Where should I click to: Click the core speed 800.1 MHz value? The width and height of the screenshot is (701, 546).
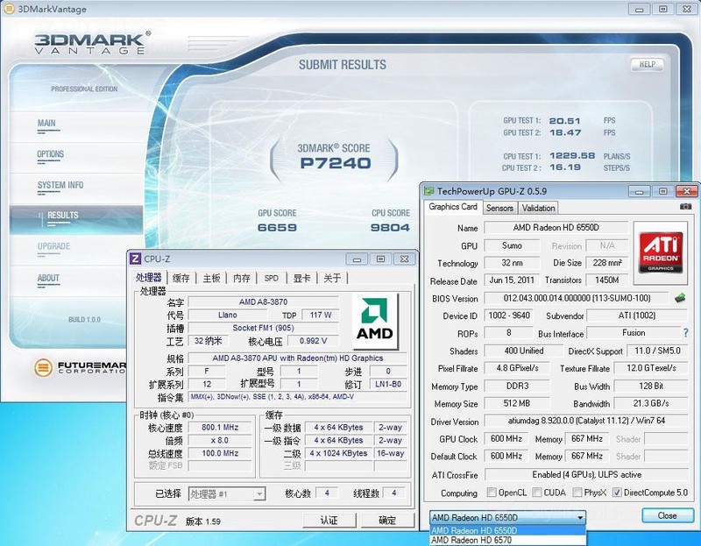coord(220,428)
